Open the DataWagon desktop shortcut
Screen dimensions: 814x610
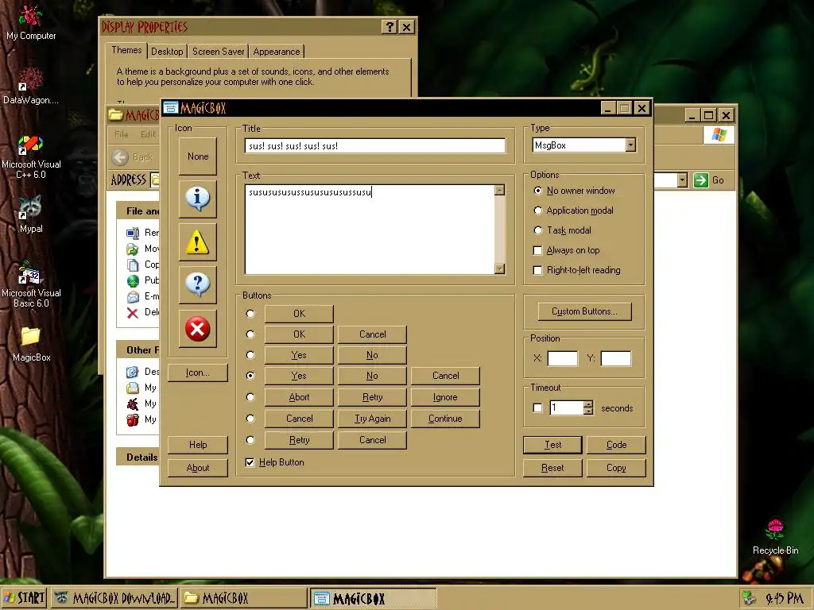(31, 86)
